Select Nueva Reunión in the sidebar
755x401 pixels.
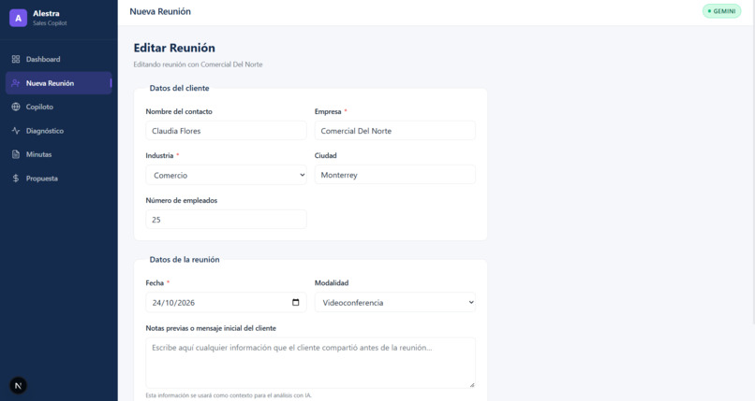click(59, 83)
